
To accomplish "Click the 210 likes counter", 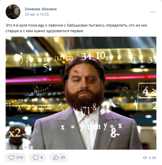I will click(20, 158).
